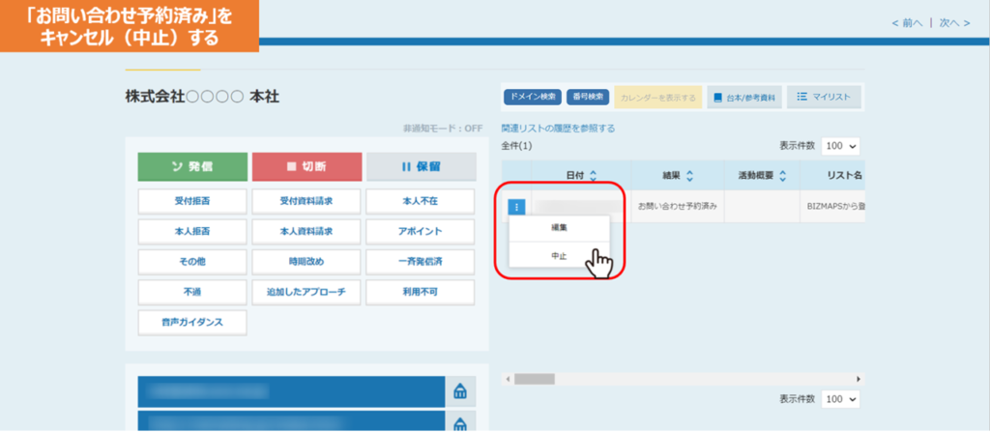The image size is (990, 433).
Task: Sort by 結果 column arrows
Action: click(x=689, y=176)
